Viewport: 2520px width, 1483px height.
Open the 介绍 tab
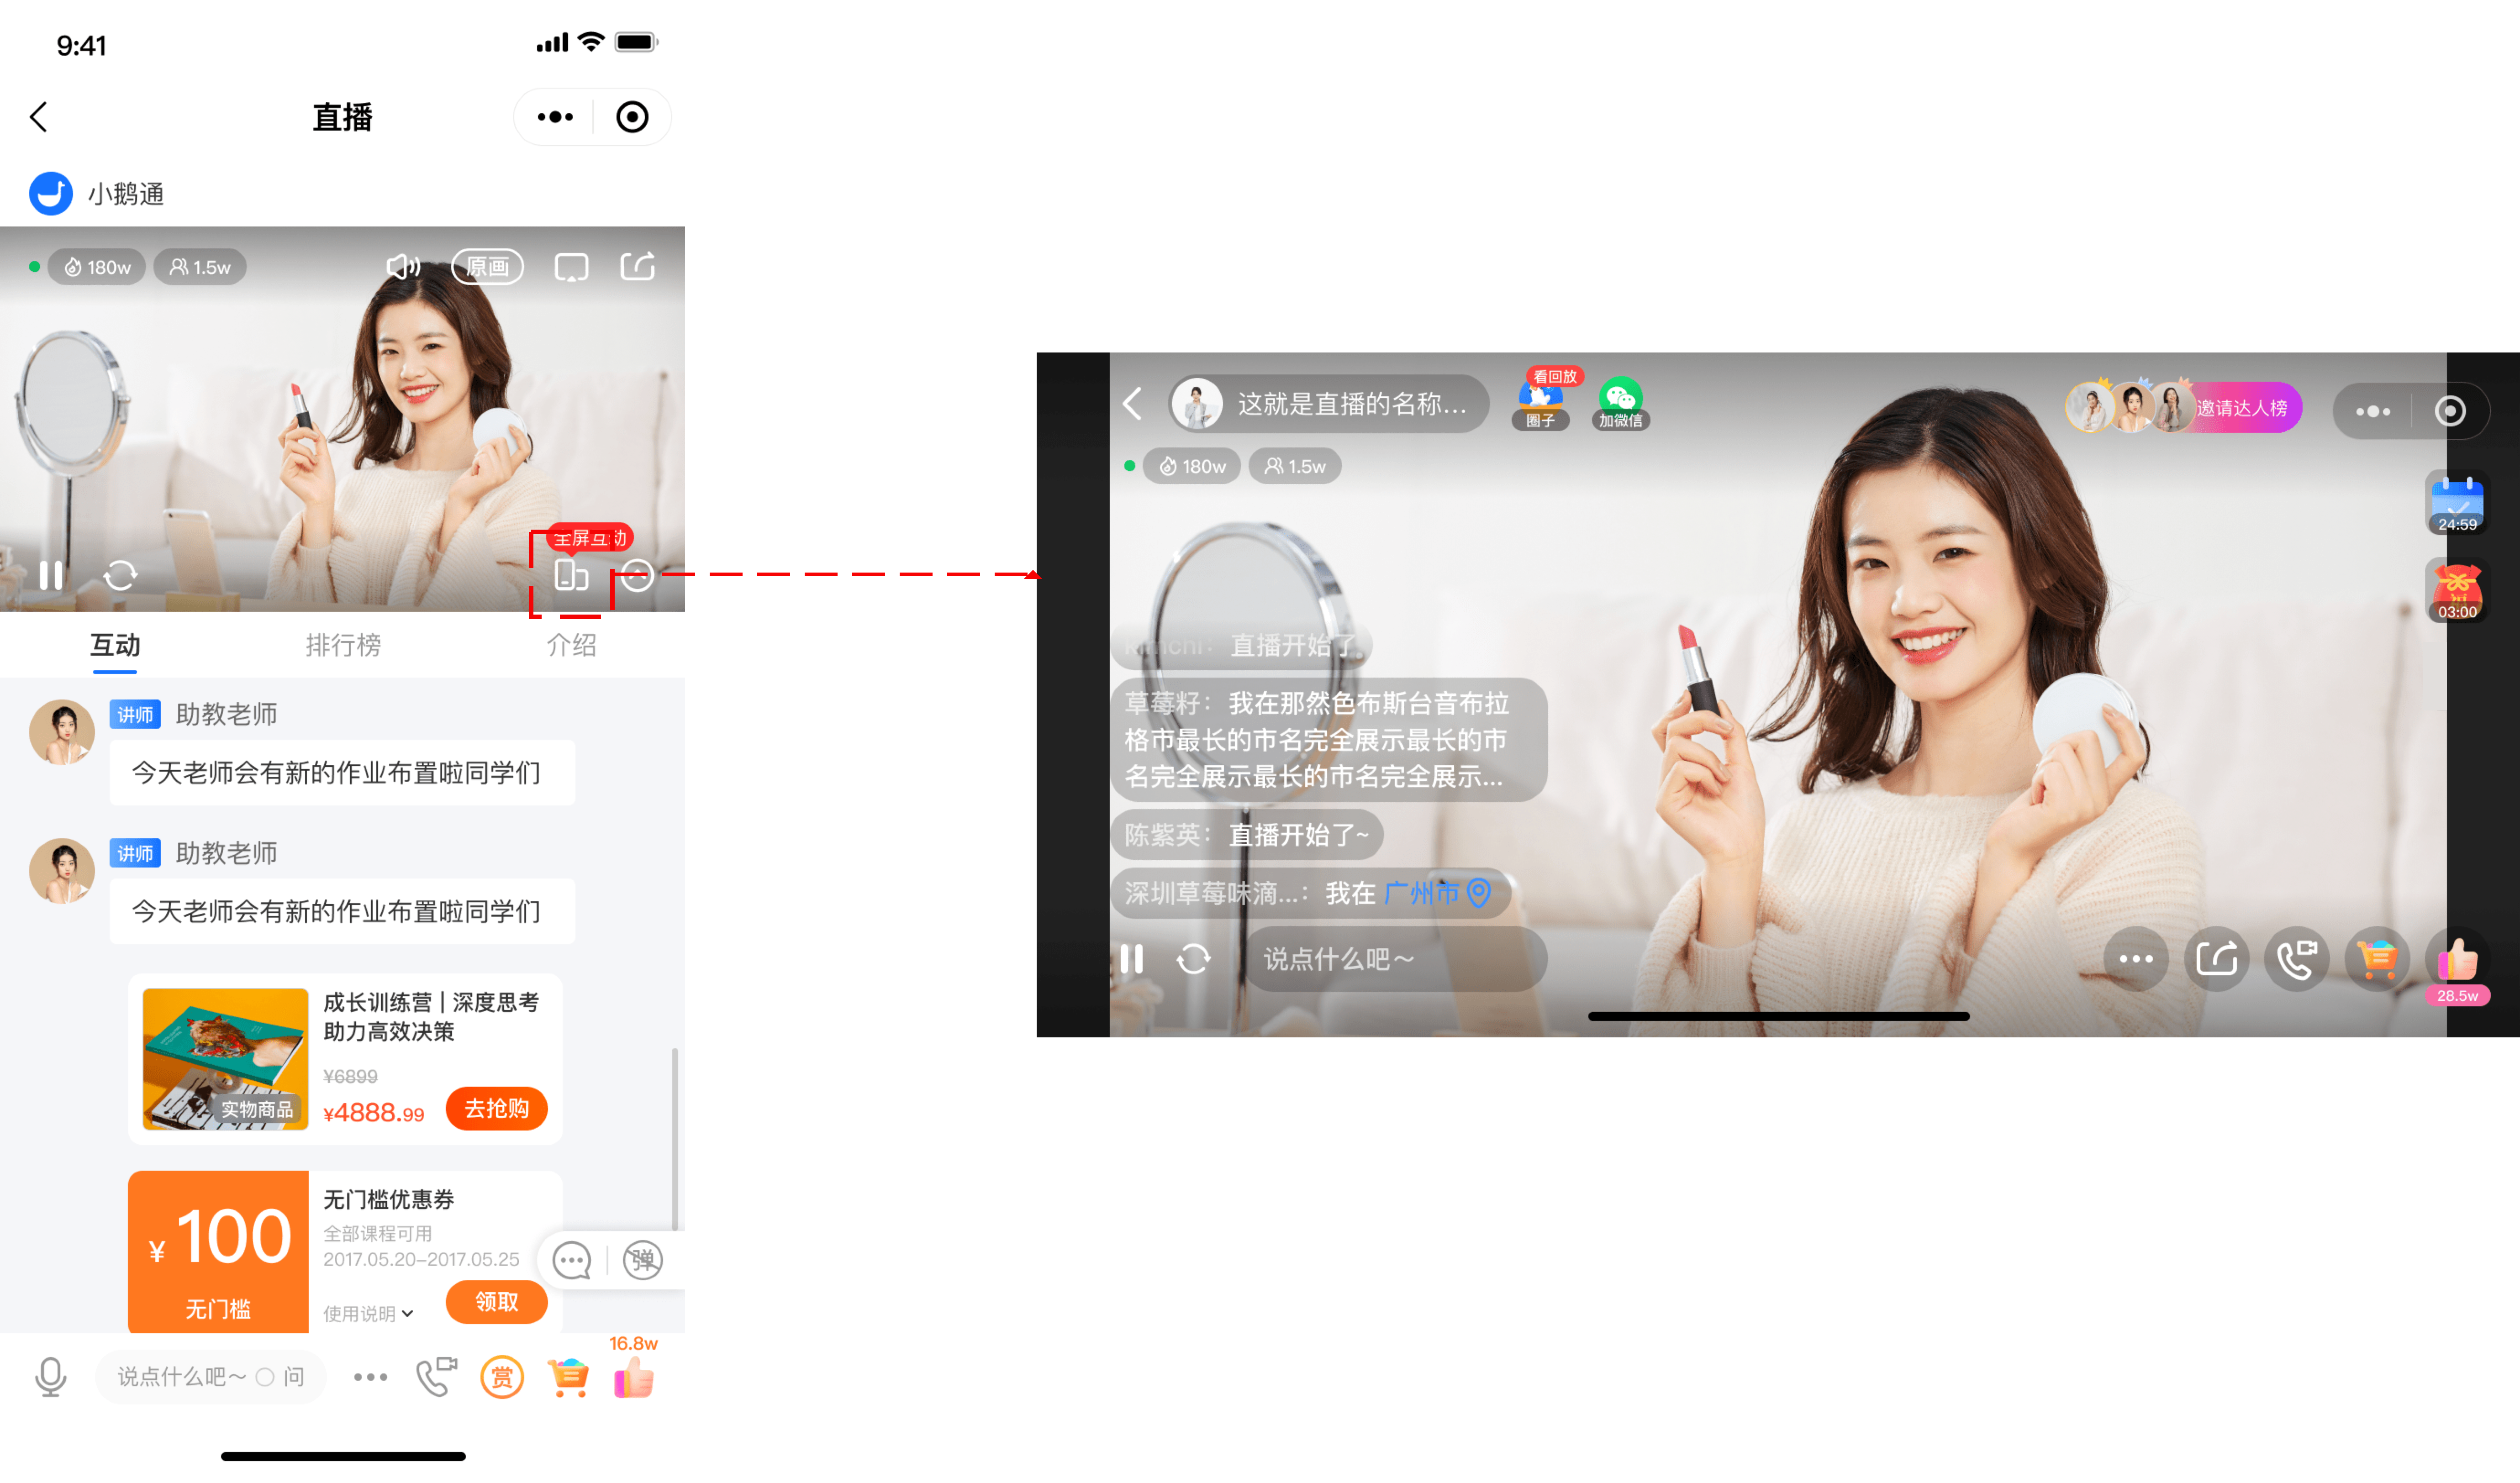tap(571, 645)
